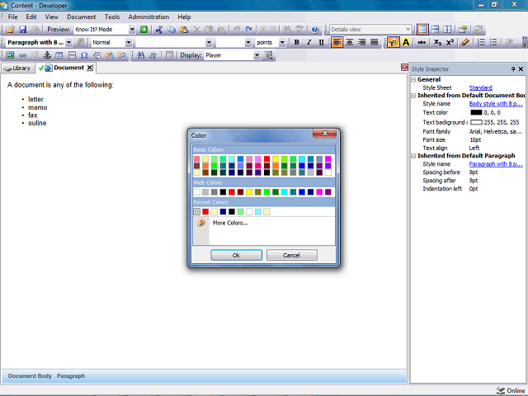This screenshot has height=396, width=528.
Task: Open the Standard style sheet link
Action: point(480,87)
